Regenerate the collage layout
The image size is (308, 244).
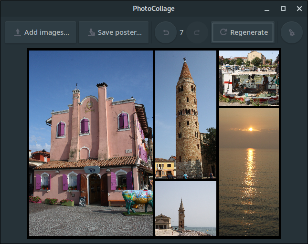point(243,32)
